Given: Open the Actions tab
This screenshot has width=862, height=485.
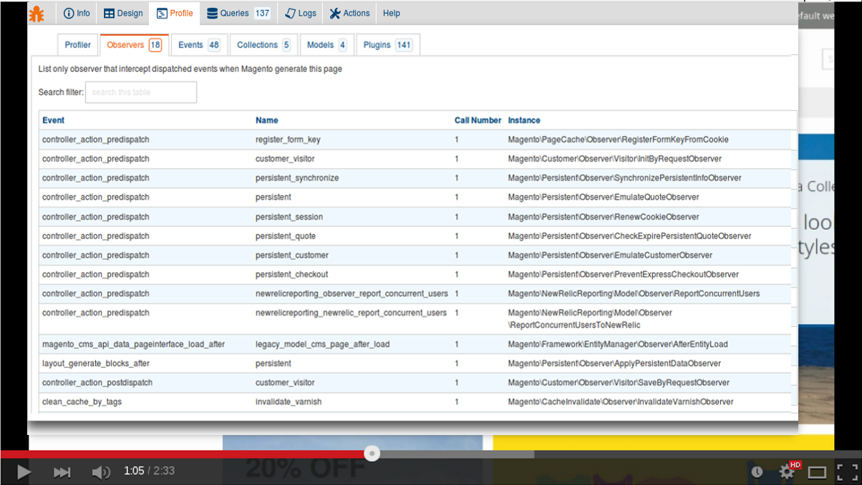Looking at the screenshot, I should point(350,14).
